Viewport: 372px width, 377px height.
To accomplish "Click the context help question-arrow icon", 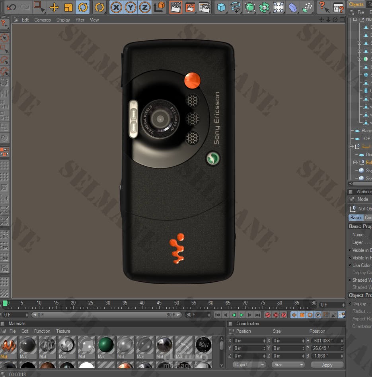I will tap(323, 7).
